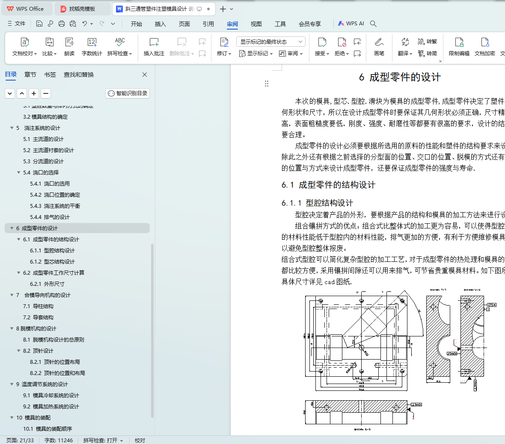
Task: Click 转简 convert to simplified Chinese
Action: tap(428, 53)
